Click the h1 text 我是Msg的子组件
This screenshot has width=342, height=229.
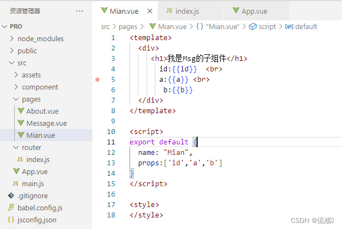click(x=197, y=58)
